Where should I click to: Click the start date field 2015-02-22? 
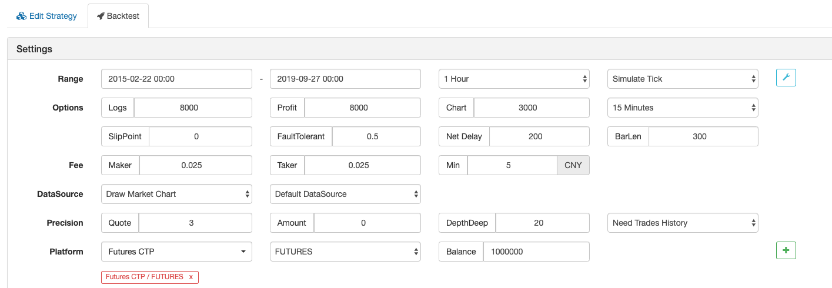176,79
